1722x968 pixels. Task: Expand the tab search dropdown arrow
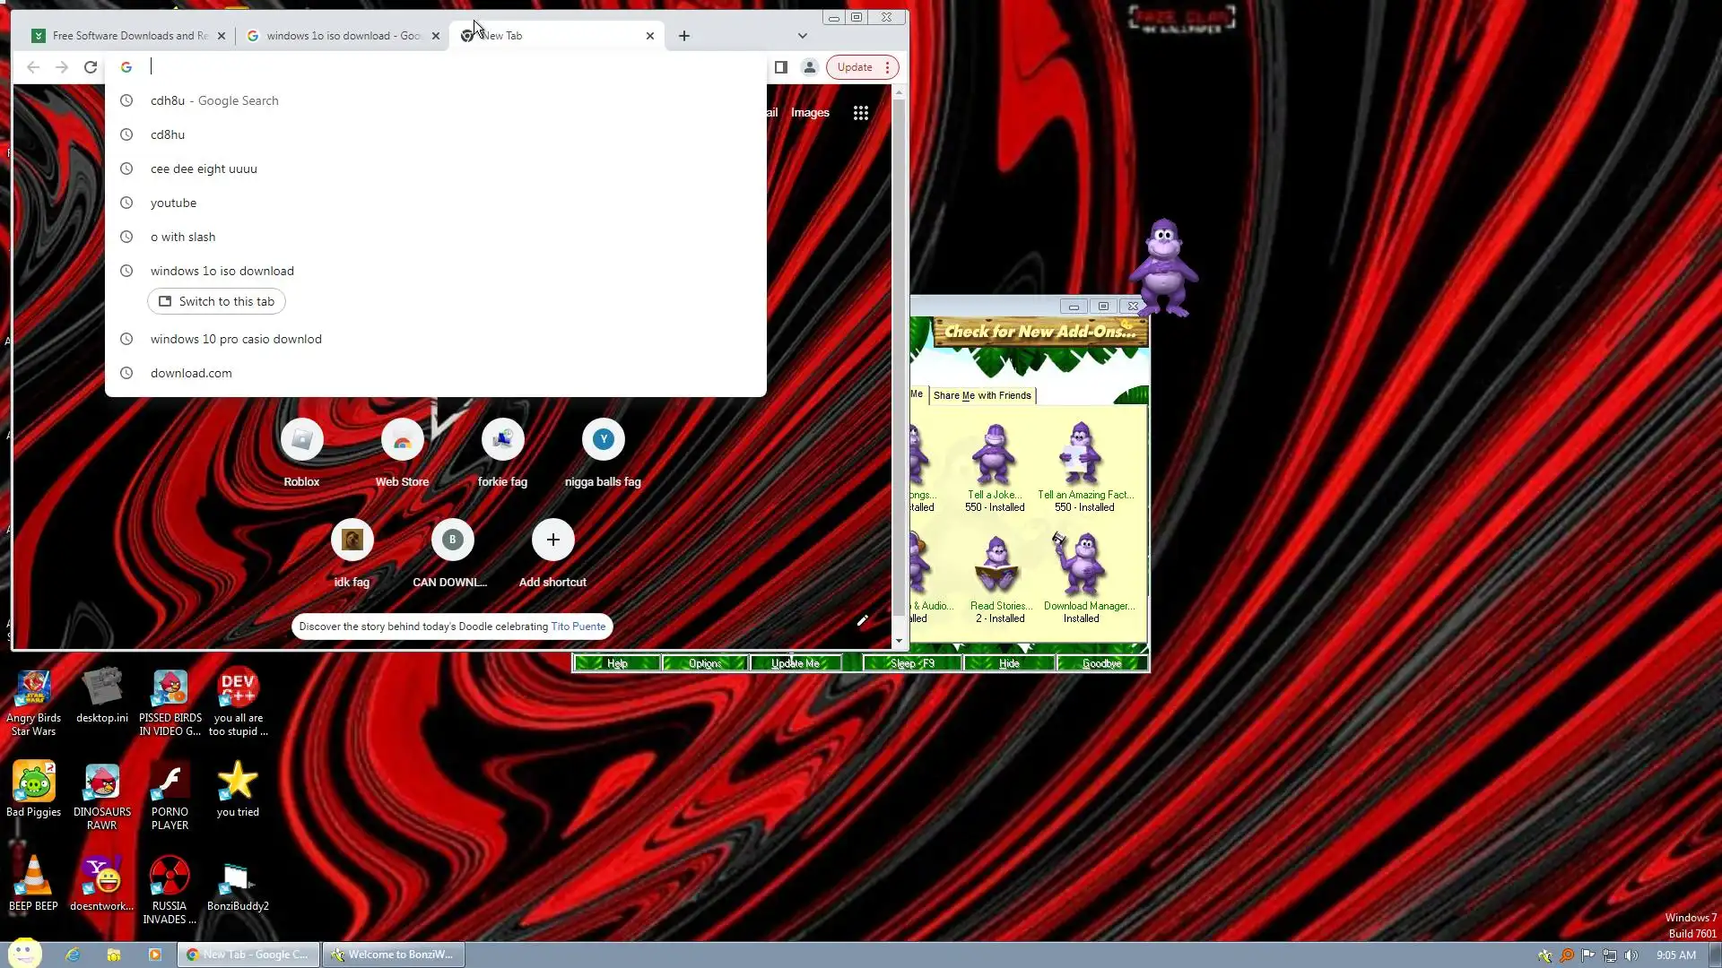coord(802,36)
